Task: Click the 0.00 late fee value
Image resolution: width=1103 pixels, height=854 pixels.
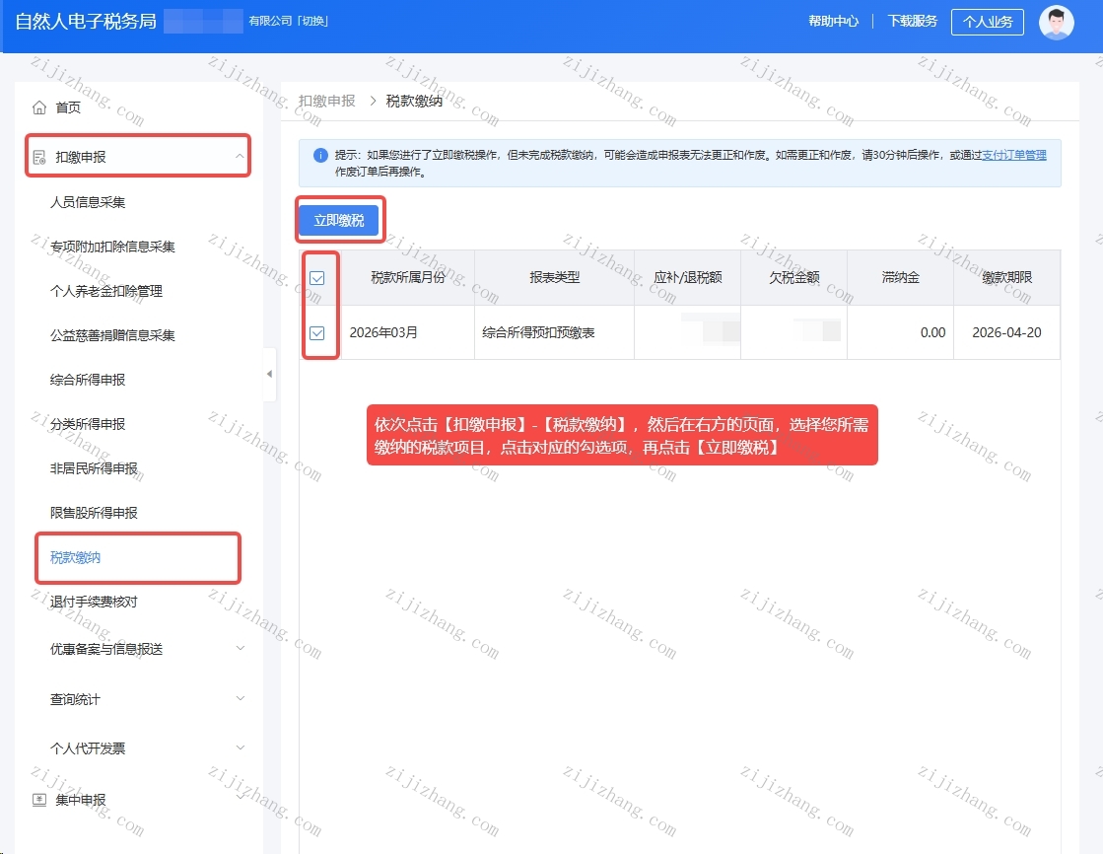Action: pyautogui.click(x=932, y=332)
